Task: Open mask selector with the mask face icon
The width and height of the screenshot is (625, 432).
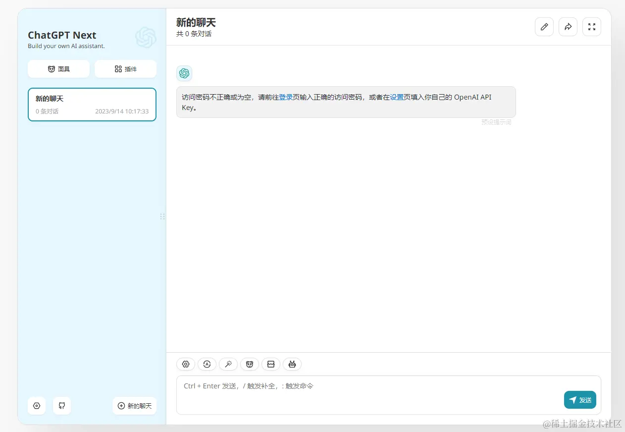Action: tap(249, 364)
